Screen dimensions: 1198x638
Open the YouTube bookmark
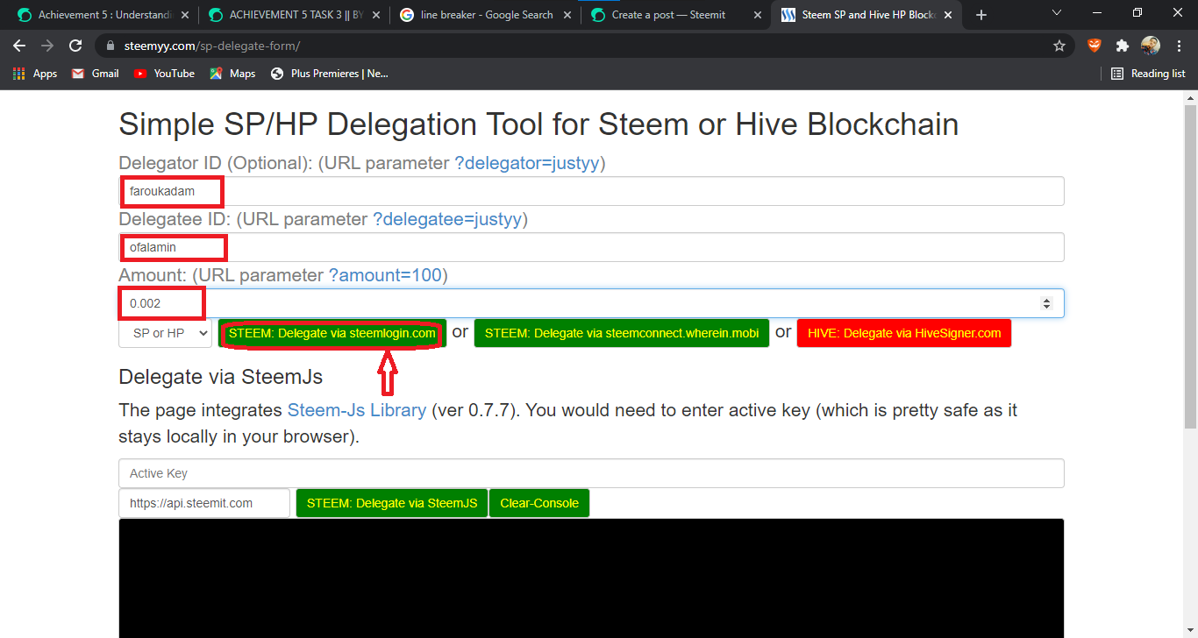[164, 74]
